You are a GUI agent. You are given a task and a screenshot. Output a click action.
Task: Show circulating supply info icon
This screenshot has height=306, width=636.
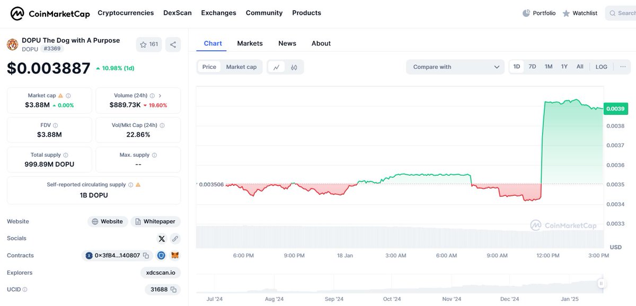(x=130, y=185)
